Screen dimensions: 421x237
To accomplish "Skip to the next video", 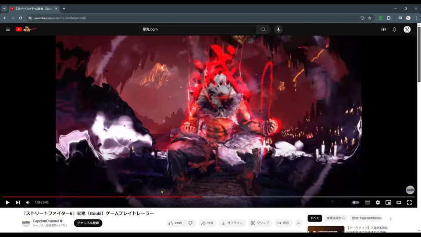I will point(18,202).
